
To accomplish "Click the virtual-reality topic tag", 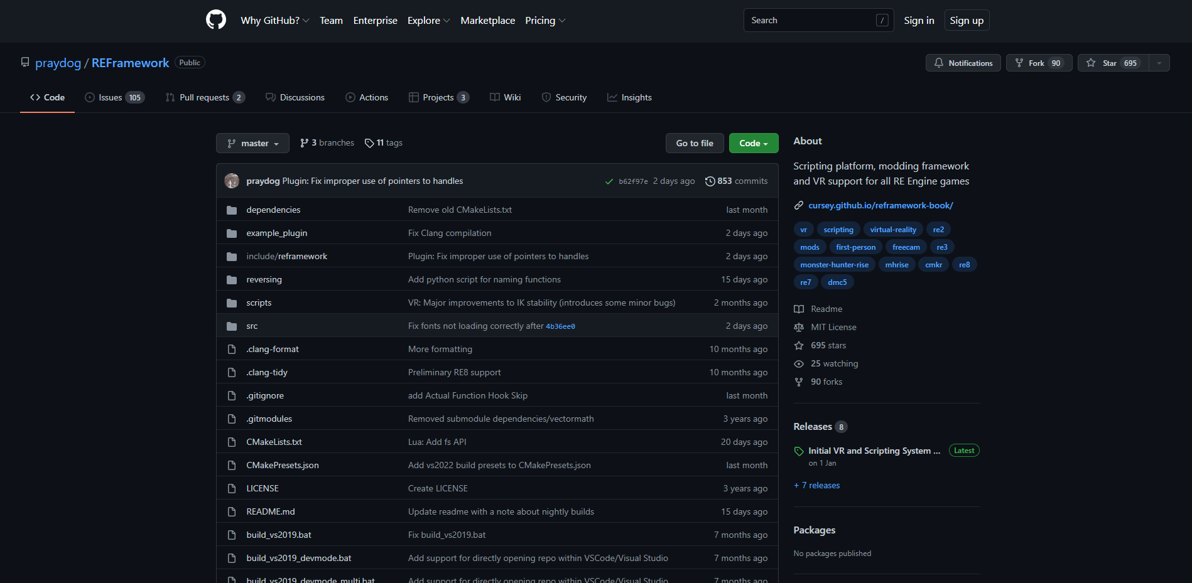I will pos(893,230).
